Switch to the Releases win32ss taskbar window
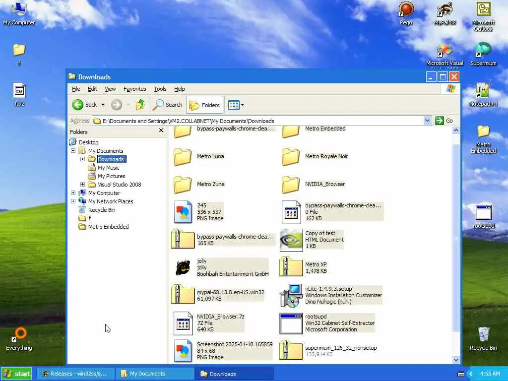 [75, 374]
